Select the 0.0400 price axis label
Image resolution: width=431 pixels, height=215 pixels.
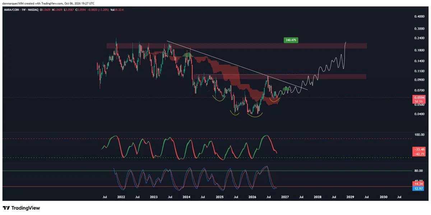419,114
